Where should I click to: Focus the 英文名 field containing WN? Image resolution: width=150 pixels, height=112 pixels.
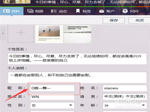tap(52, 97)
